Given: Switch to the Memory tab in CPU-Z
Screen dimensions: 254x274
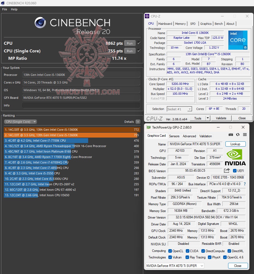Looking at the screenshot, I should coord(180,24).
